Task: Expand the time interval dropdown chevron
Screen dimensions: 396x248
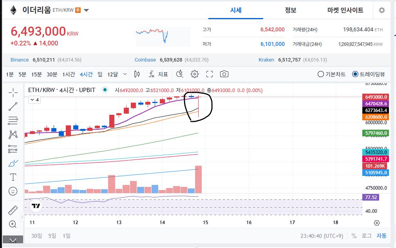Action: [x=125, y=74]
